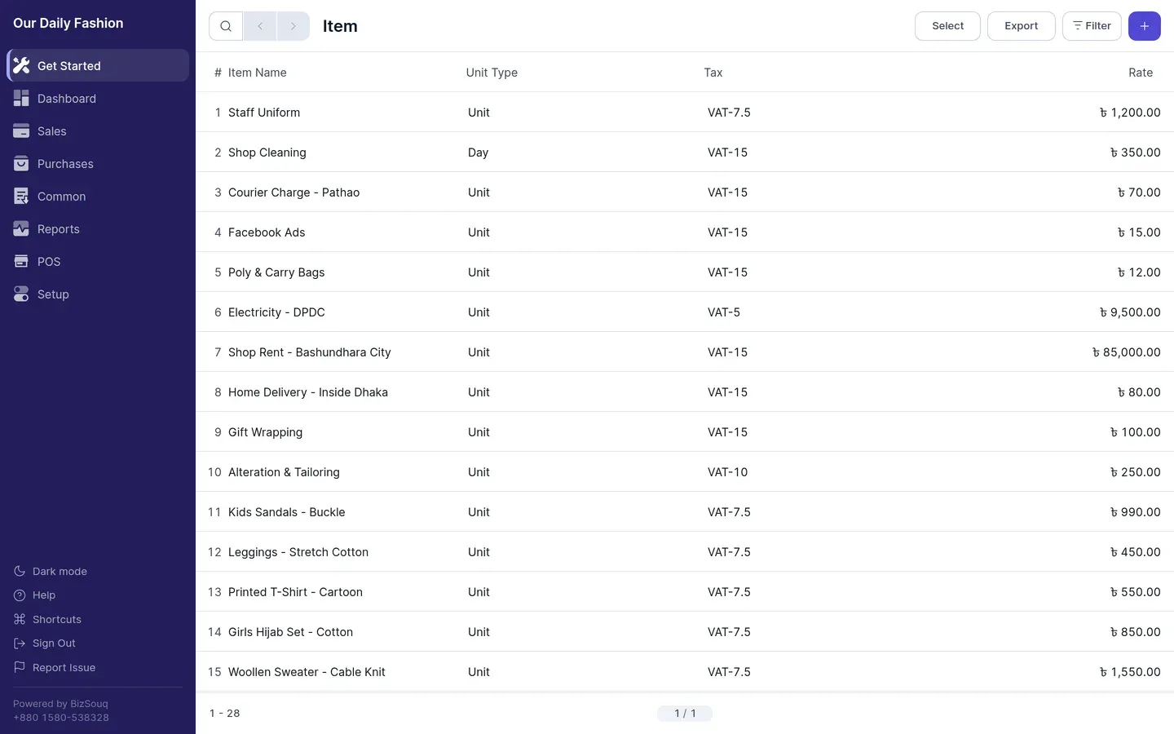1174x734 pixels.
Task: Open the Gift Wrapping item row
Action: [685, 432]
